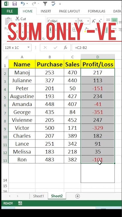Open the FILE tab
The height and width of the screenshot is (217, 122).
point(10,11)
